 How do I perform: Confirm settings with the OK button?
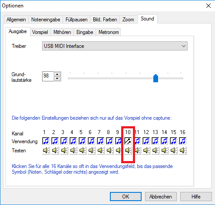pos(126,197)
